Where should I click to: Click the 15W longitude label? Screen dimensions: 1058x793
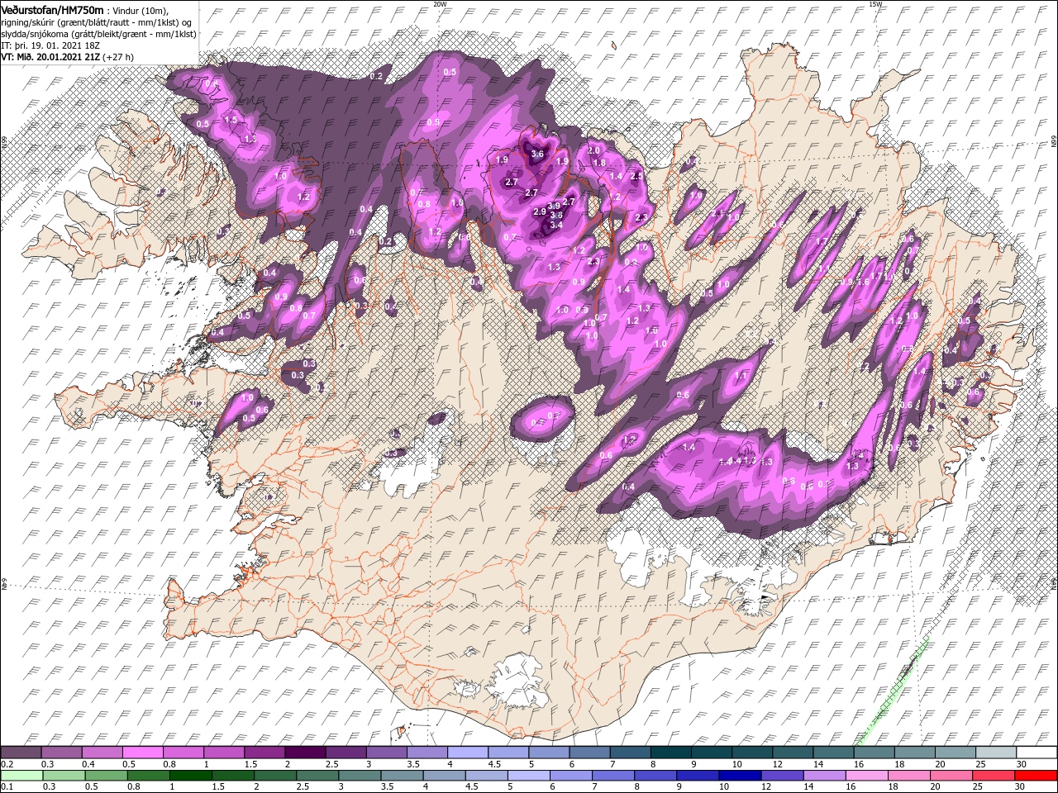click(876, 4)
